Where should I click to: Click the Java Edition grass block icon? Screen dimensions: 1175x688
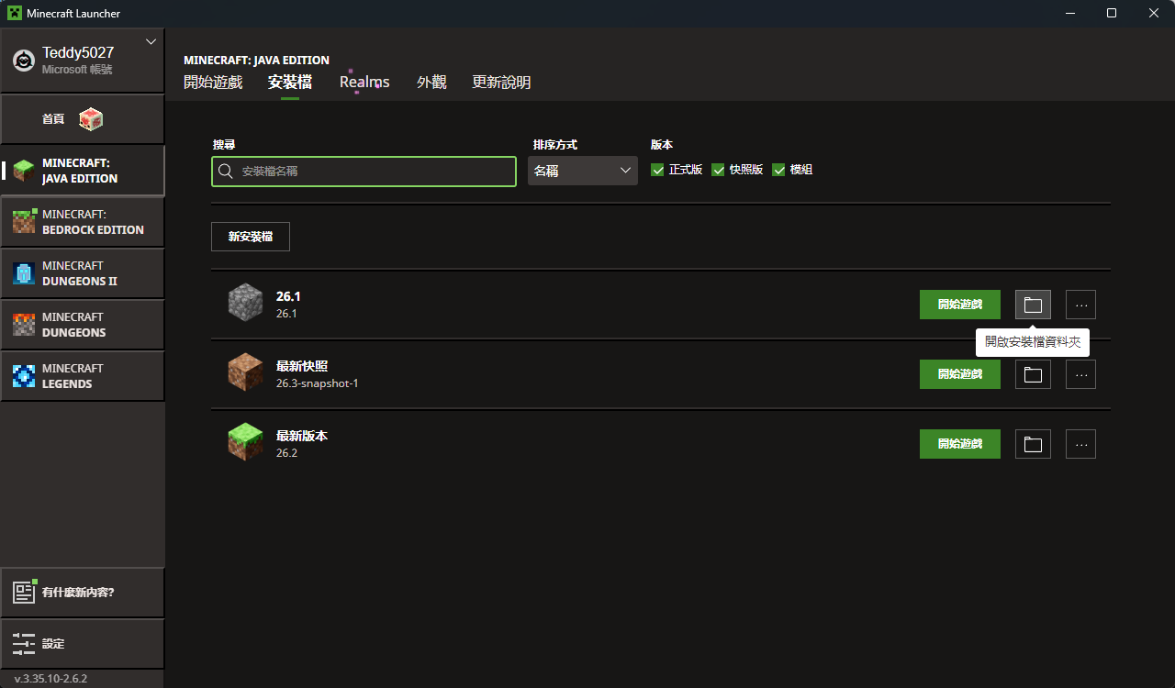coord(24,171)
